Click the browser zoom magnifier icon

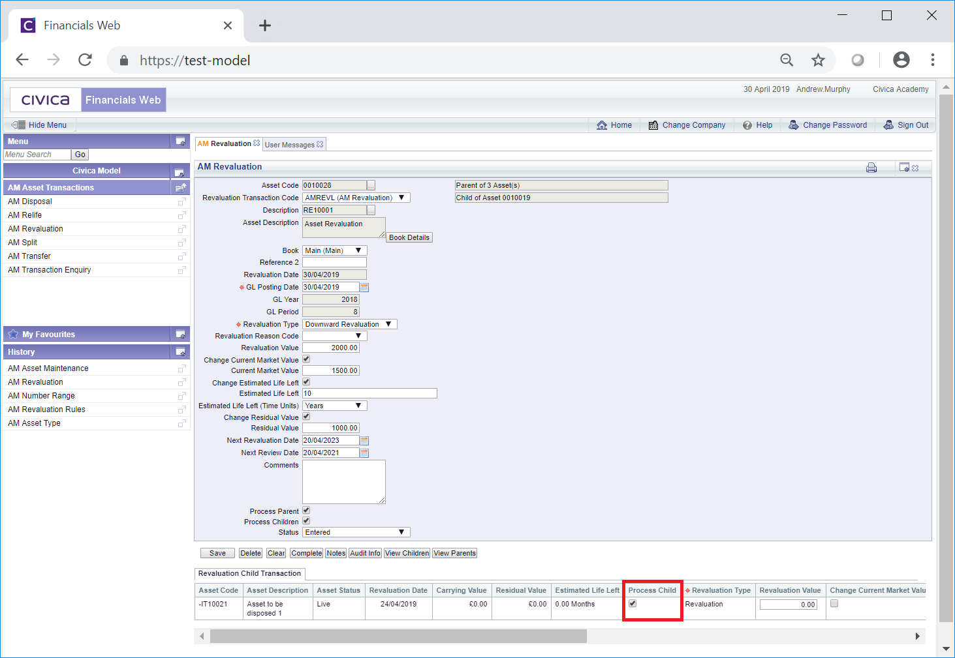[787, 61]
